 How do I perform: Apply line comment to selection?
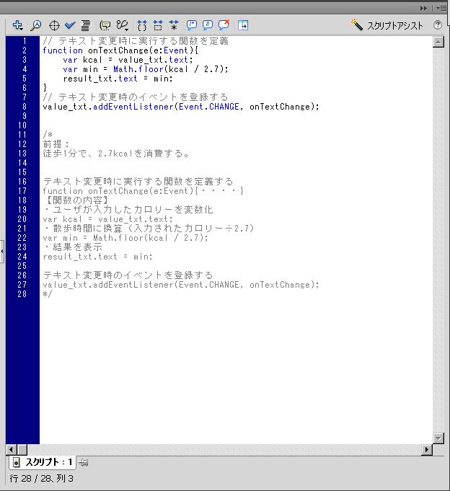tap(207, 25)
